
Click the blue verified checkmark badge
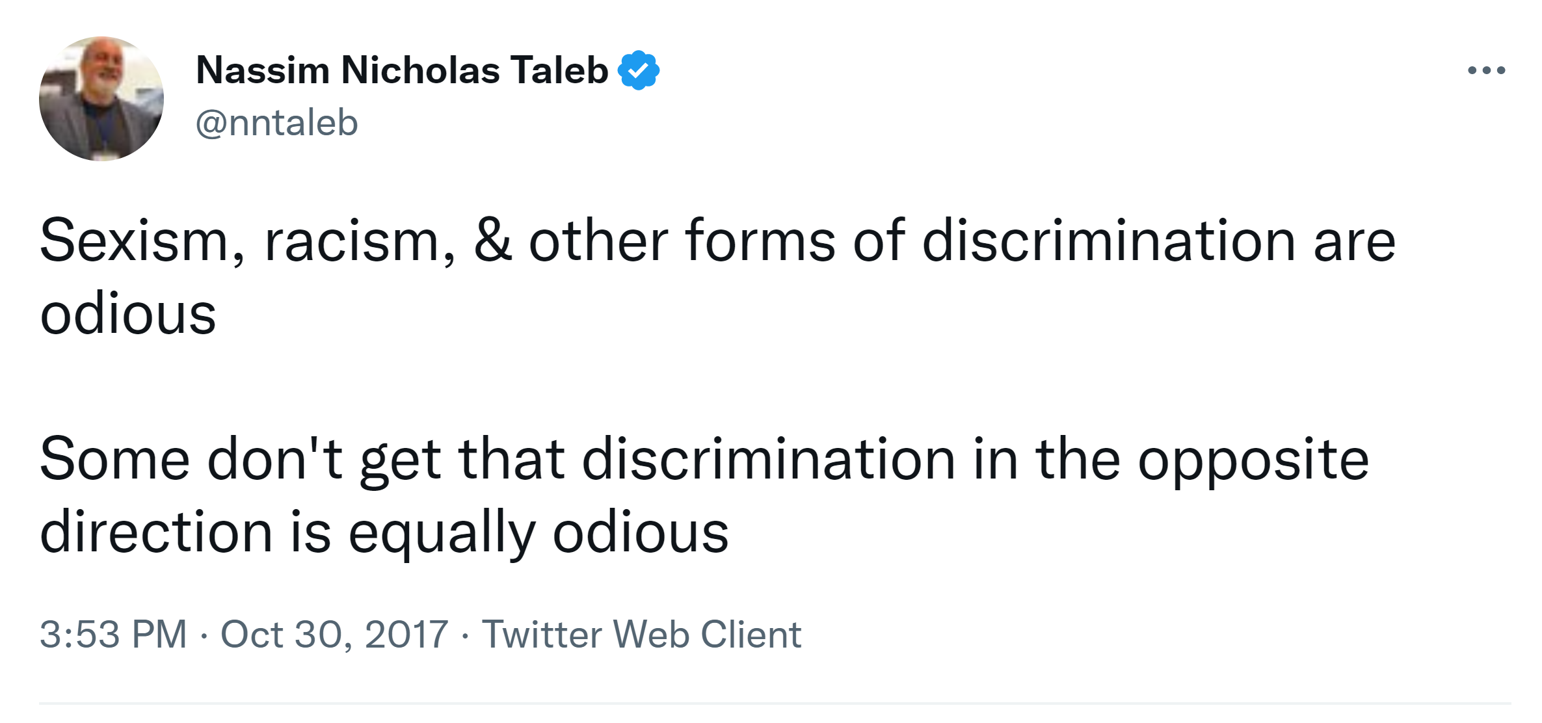639,70
